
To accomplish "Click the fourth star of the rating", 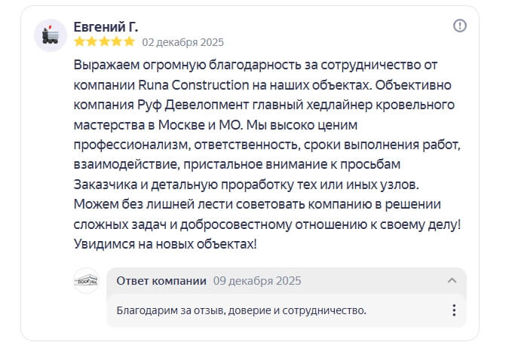I will pyautogui.click(x=118, y=42).
